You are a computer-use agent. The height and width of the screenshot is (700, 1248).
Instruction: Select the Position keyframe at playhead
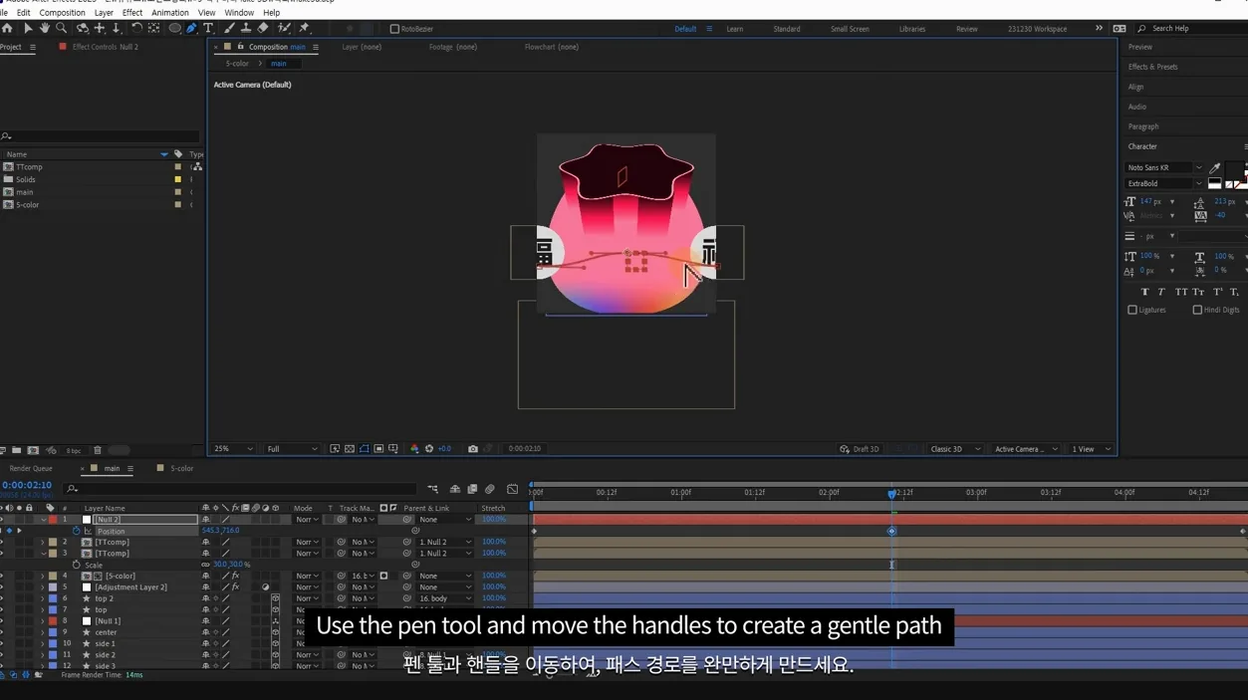click(891, 532)
